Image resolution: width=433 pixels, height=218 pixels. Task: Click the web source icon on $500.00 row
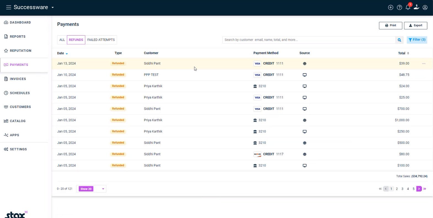pos(305,143)
